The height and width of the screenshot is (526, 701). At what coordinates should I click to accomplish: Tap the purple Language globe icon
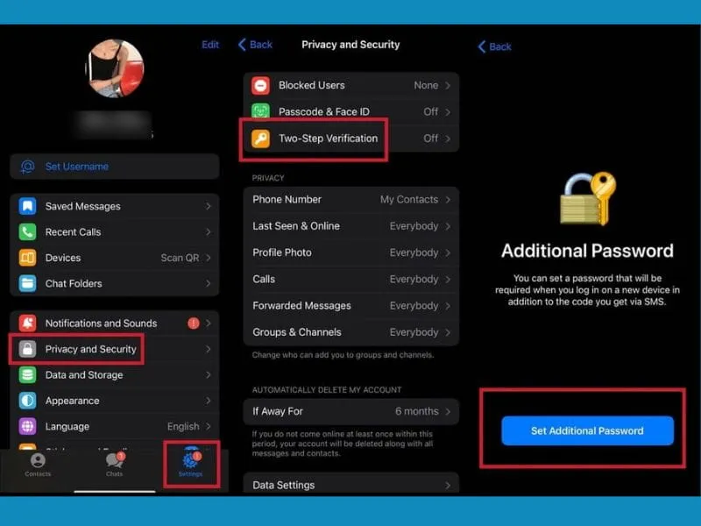[x=27, y=426]
